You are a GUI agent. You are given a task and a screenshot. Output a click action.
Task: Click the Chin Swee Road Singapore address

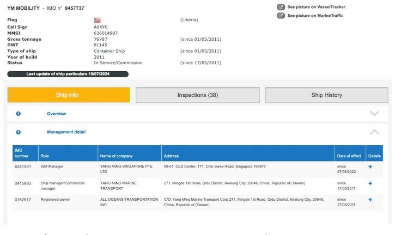coord(215,166)
